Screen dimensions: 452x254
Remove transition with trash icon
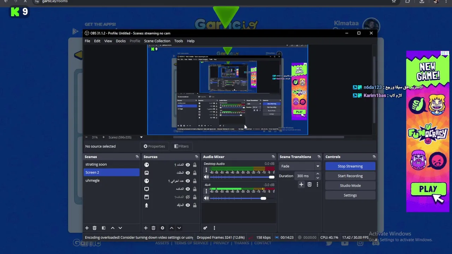tap(309, 184)
